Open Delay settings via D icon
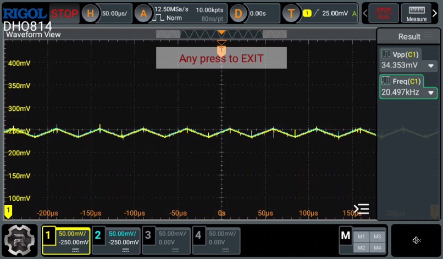Viewport: 443px width, 259px height. [238, 13]
